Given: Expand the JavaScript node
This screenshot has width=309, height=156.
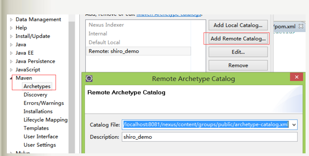Looking at the screenshot, I should 11,70.
